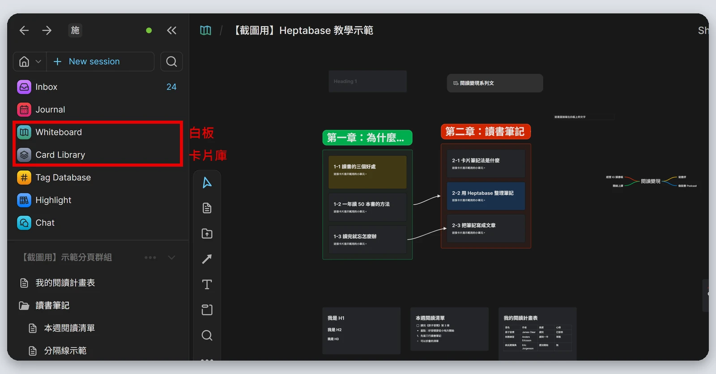Open whiteboard search tool

pyautogui.click(x=207, y=336)
